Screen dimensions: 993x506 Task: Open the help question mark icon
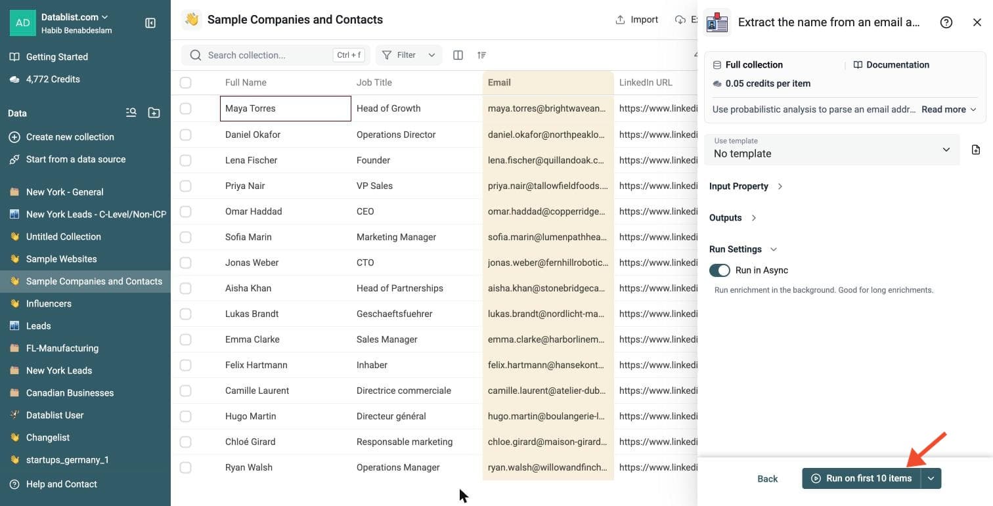[946, 22]
